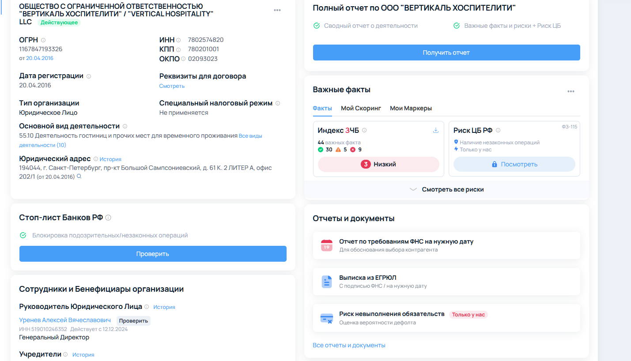This screenshot has height=361, width=631.
Task: Click calendar icon for ФНС requirements report
Action: 326,245
